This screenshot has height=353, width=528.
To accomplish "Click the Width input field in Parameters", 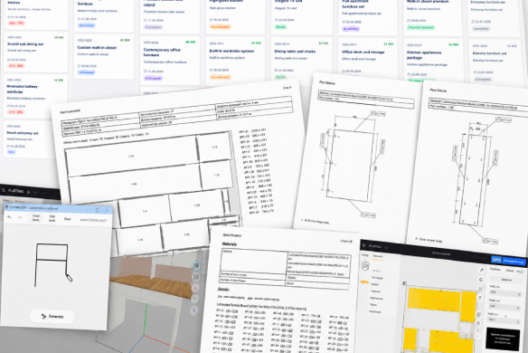I will pos(504,292).
